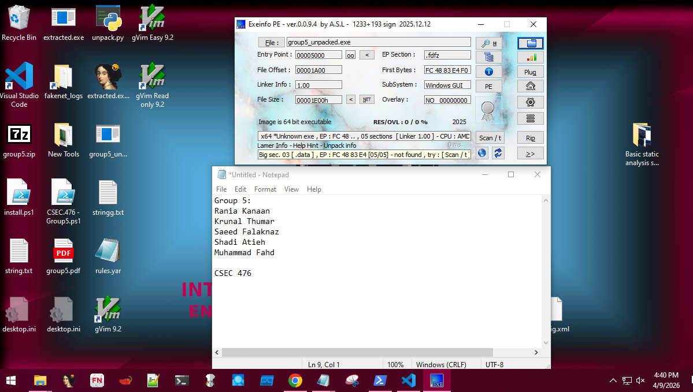This screenshot has height=392, width=693.
Task: Click the globe icon button
Action: (x=482, y=153)
